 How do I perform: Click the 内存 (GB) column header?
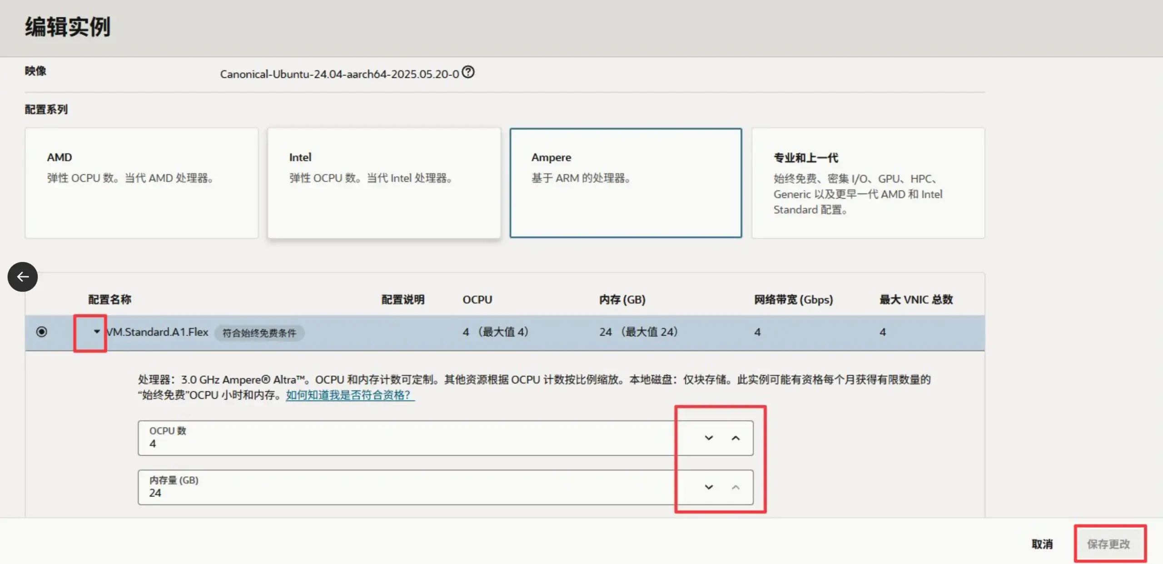click(x=622, y=300)
